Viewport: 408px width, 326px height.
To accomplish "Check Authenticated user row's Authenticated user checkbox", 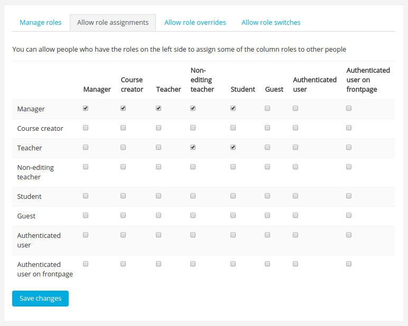I will (x=295, y=235).
